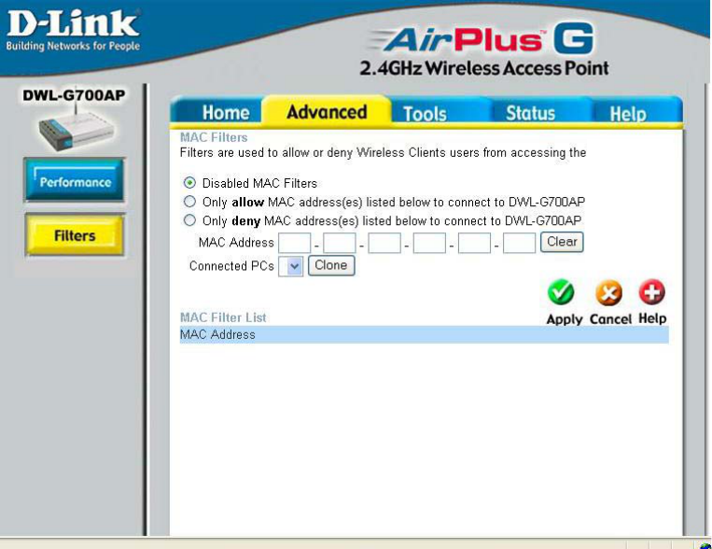Click the MAC Filter List heading
712x549 pixels.
tap(223, 317)
